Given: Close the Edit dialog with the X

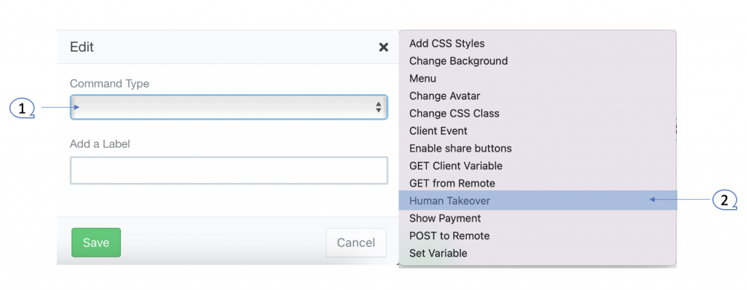Looking at the screenshot, I should pyautogui.click(x=383, y=47).
